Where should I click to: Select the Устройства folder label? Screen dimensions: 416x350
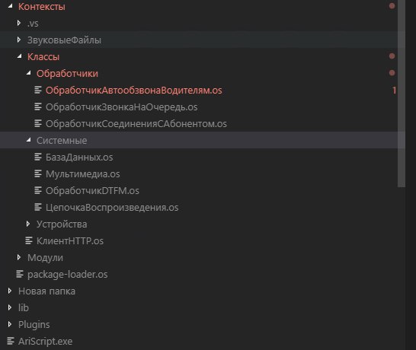click(62, 224)
